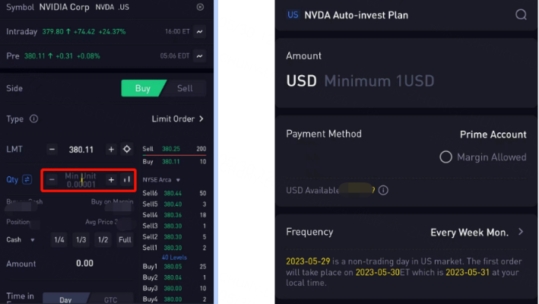Open the Pre-market chart icon

199,56
